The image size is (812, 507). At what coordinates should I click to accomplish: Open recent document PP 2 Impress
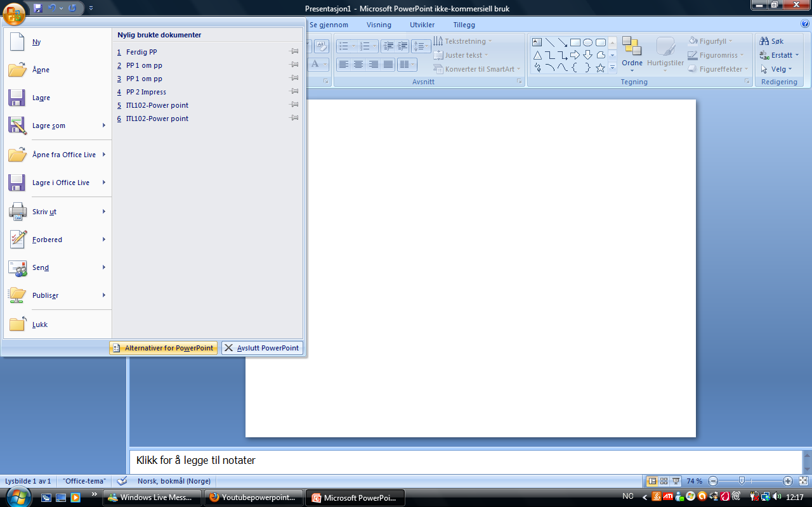(208, 92)
